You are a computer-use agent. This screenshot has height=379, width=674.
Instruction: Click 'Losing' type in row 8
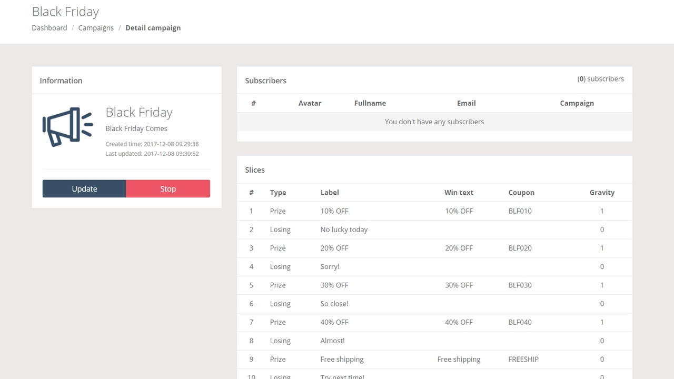point(280,341)
